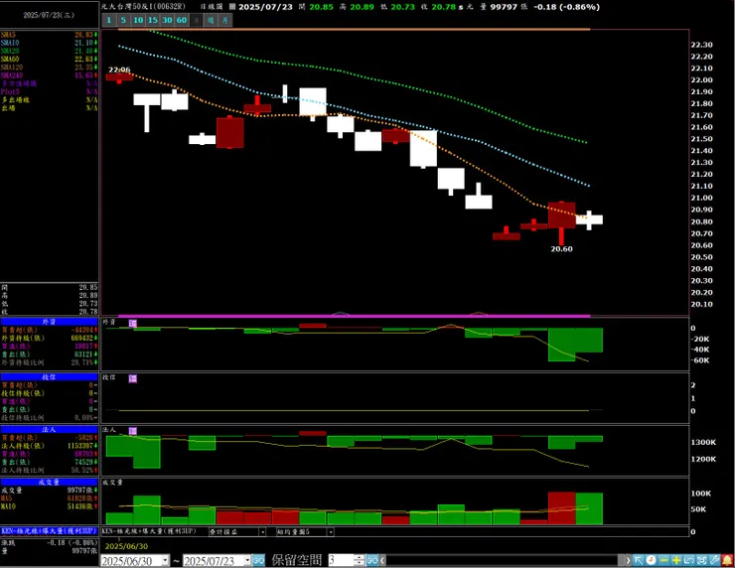The width and height of the screenshot is (735, 568).
Task: Click the blue fit-to-screen icon
Action: pos(701,560)
